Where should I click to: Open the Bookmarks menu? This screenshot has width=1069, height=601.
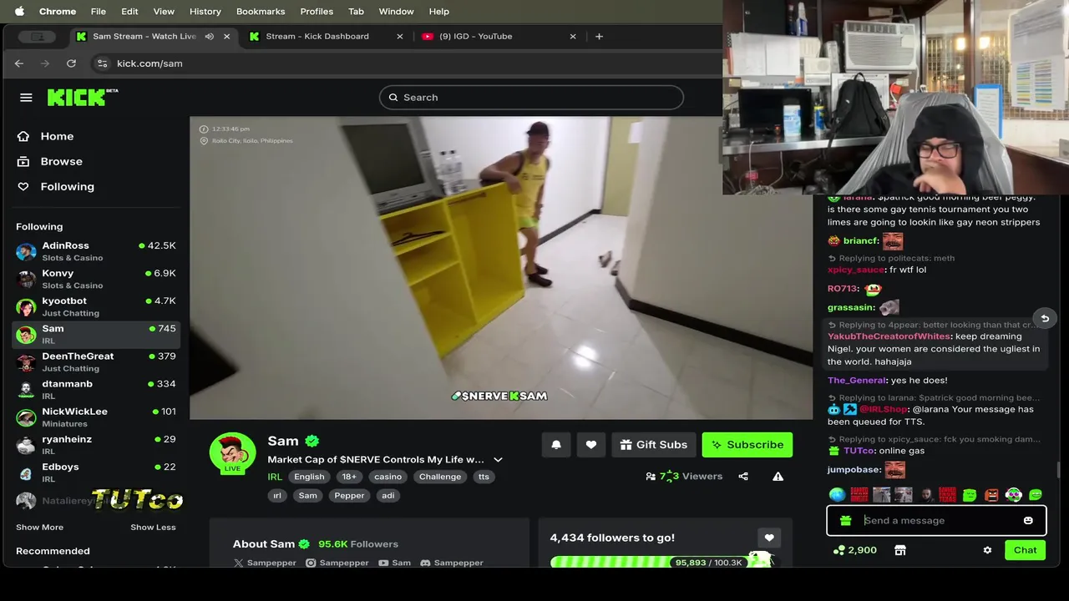click(261, 12)
